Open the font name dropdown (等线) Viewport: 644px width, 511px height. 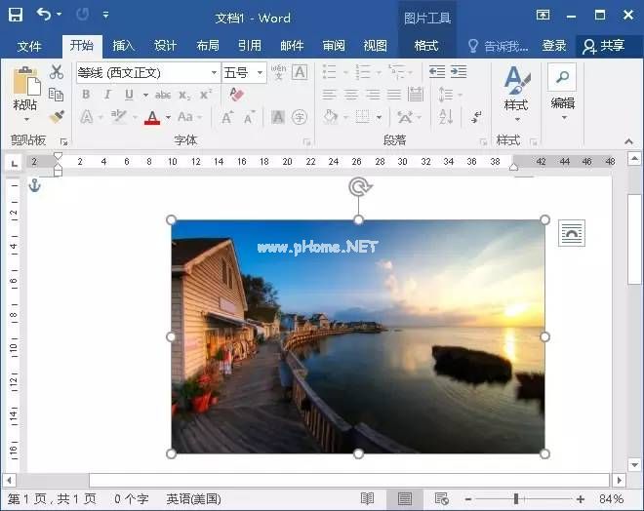(x=214, y=72)
